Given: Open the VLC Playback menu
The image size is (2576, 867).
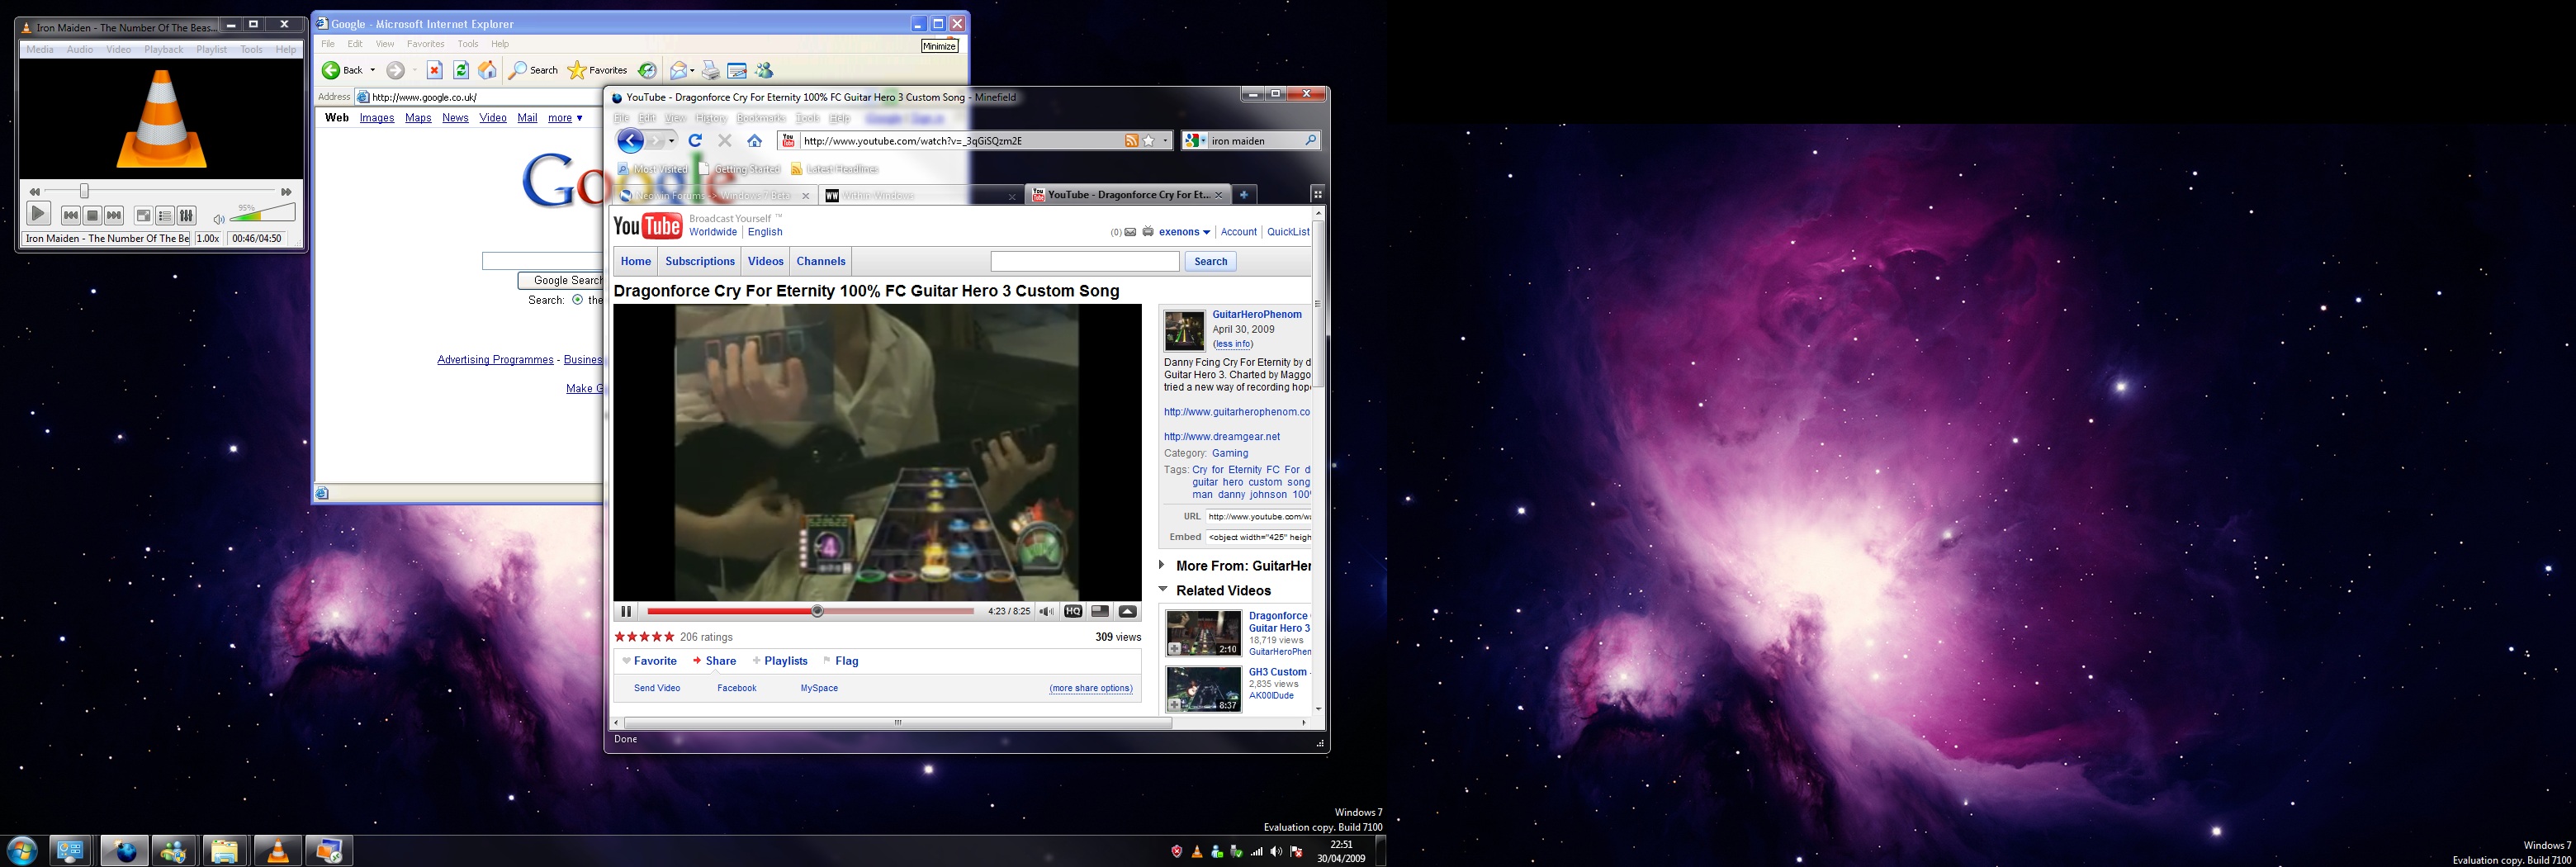Looking at the screenshot, I should tap(163, 49).
